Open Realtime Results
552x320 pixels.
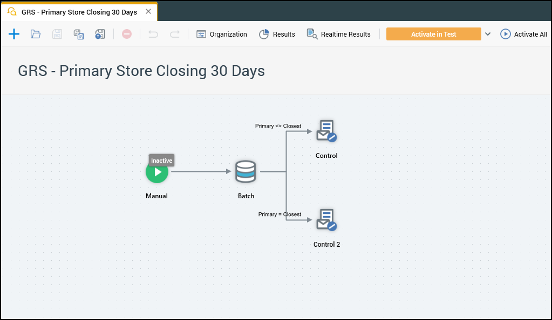(338, 34)
